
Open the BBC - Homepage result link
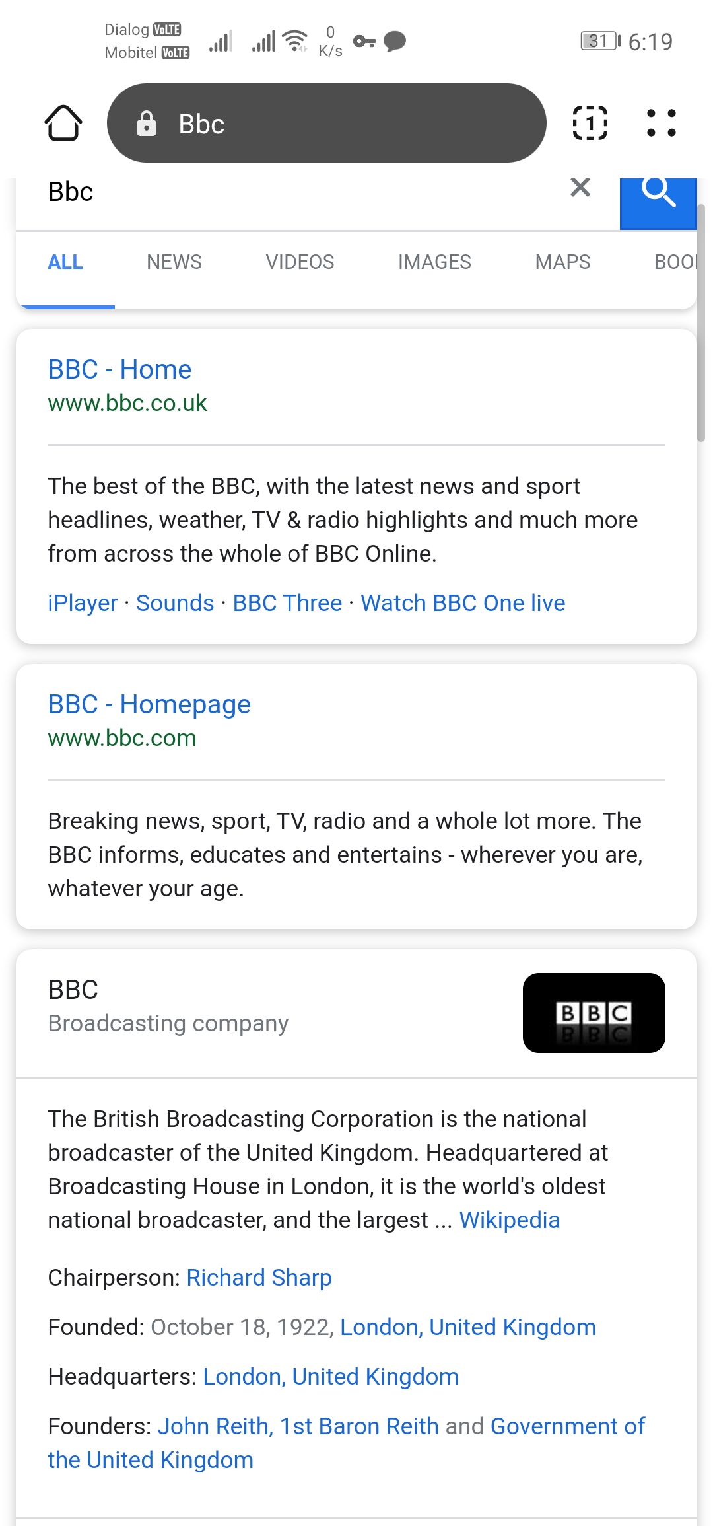point(149,704)
